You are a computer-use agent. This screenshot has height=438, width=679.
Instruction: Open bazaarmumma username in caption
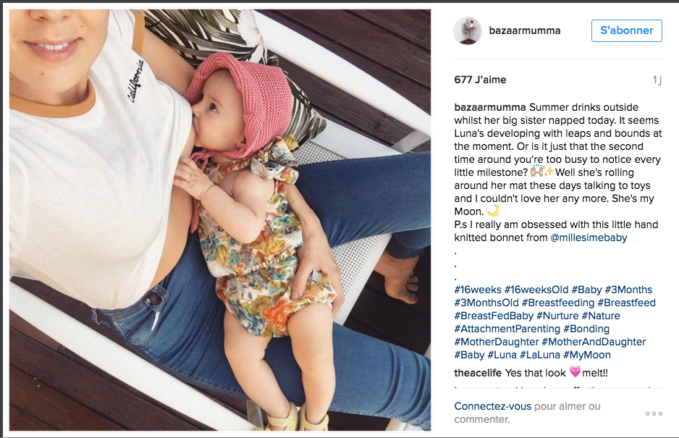coord(490,107)
